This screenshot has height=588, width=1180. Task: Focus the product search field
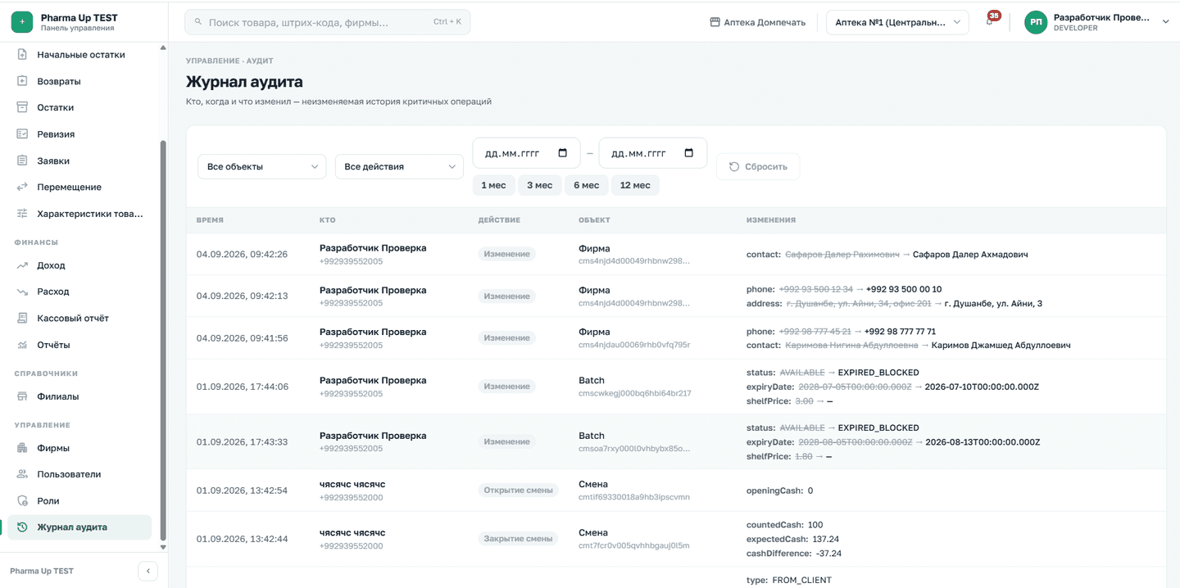pyautogui.click(x=328, y=22)
